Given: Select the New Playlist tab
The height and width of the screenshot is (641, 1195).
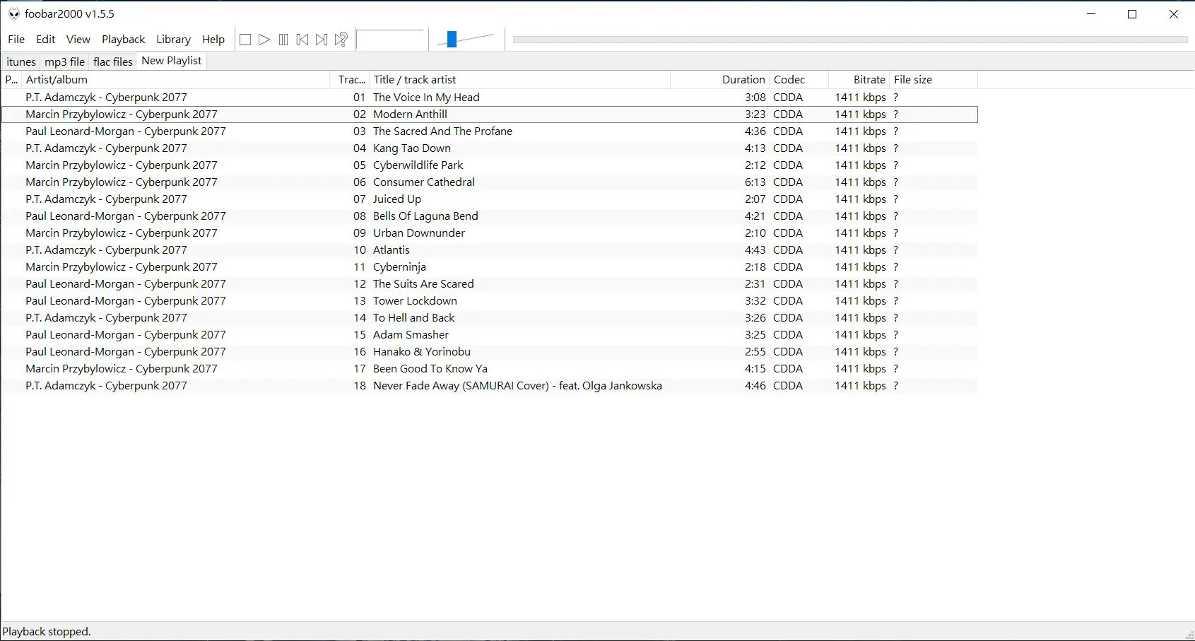Looking at the screenshot, I should click(172, 61).
